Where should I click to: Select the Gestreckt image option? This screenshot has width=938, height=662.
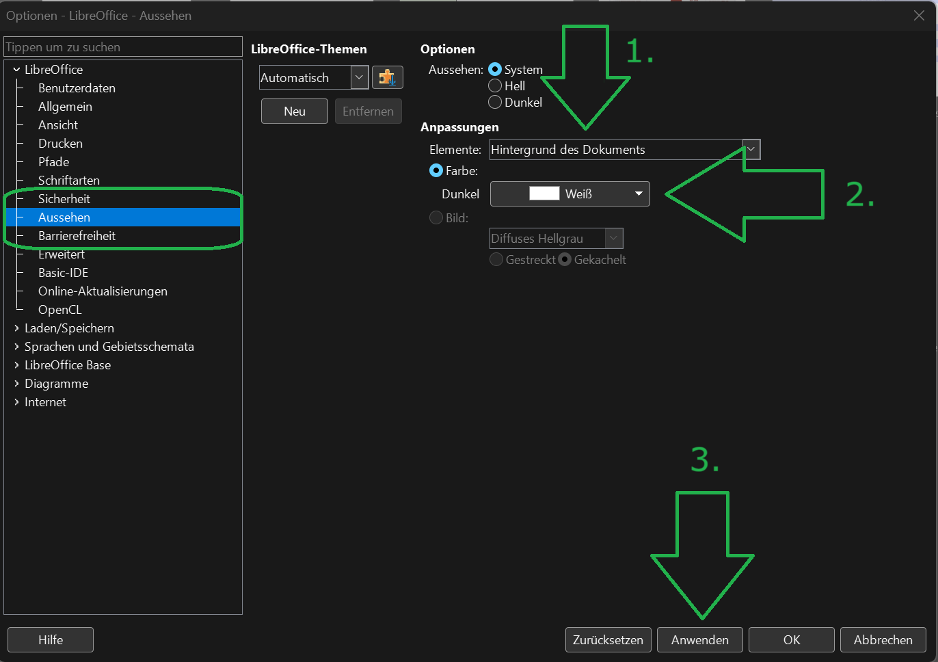(x=496, y=260)
